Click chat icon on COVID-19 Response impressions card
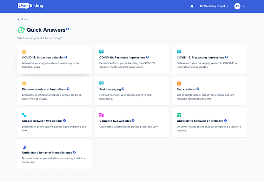This screenshot has height=182, width=264. coord(101,51)
